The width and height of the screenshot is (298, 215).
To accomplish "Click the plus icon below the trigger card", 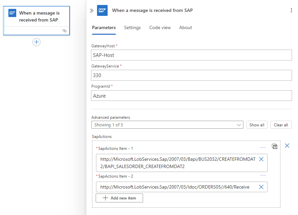I will click(x=36, y=42).
